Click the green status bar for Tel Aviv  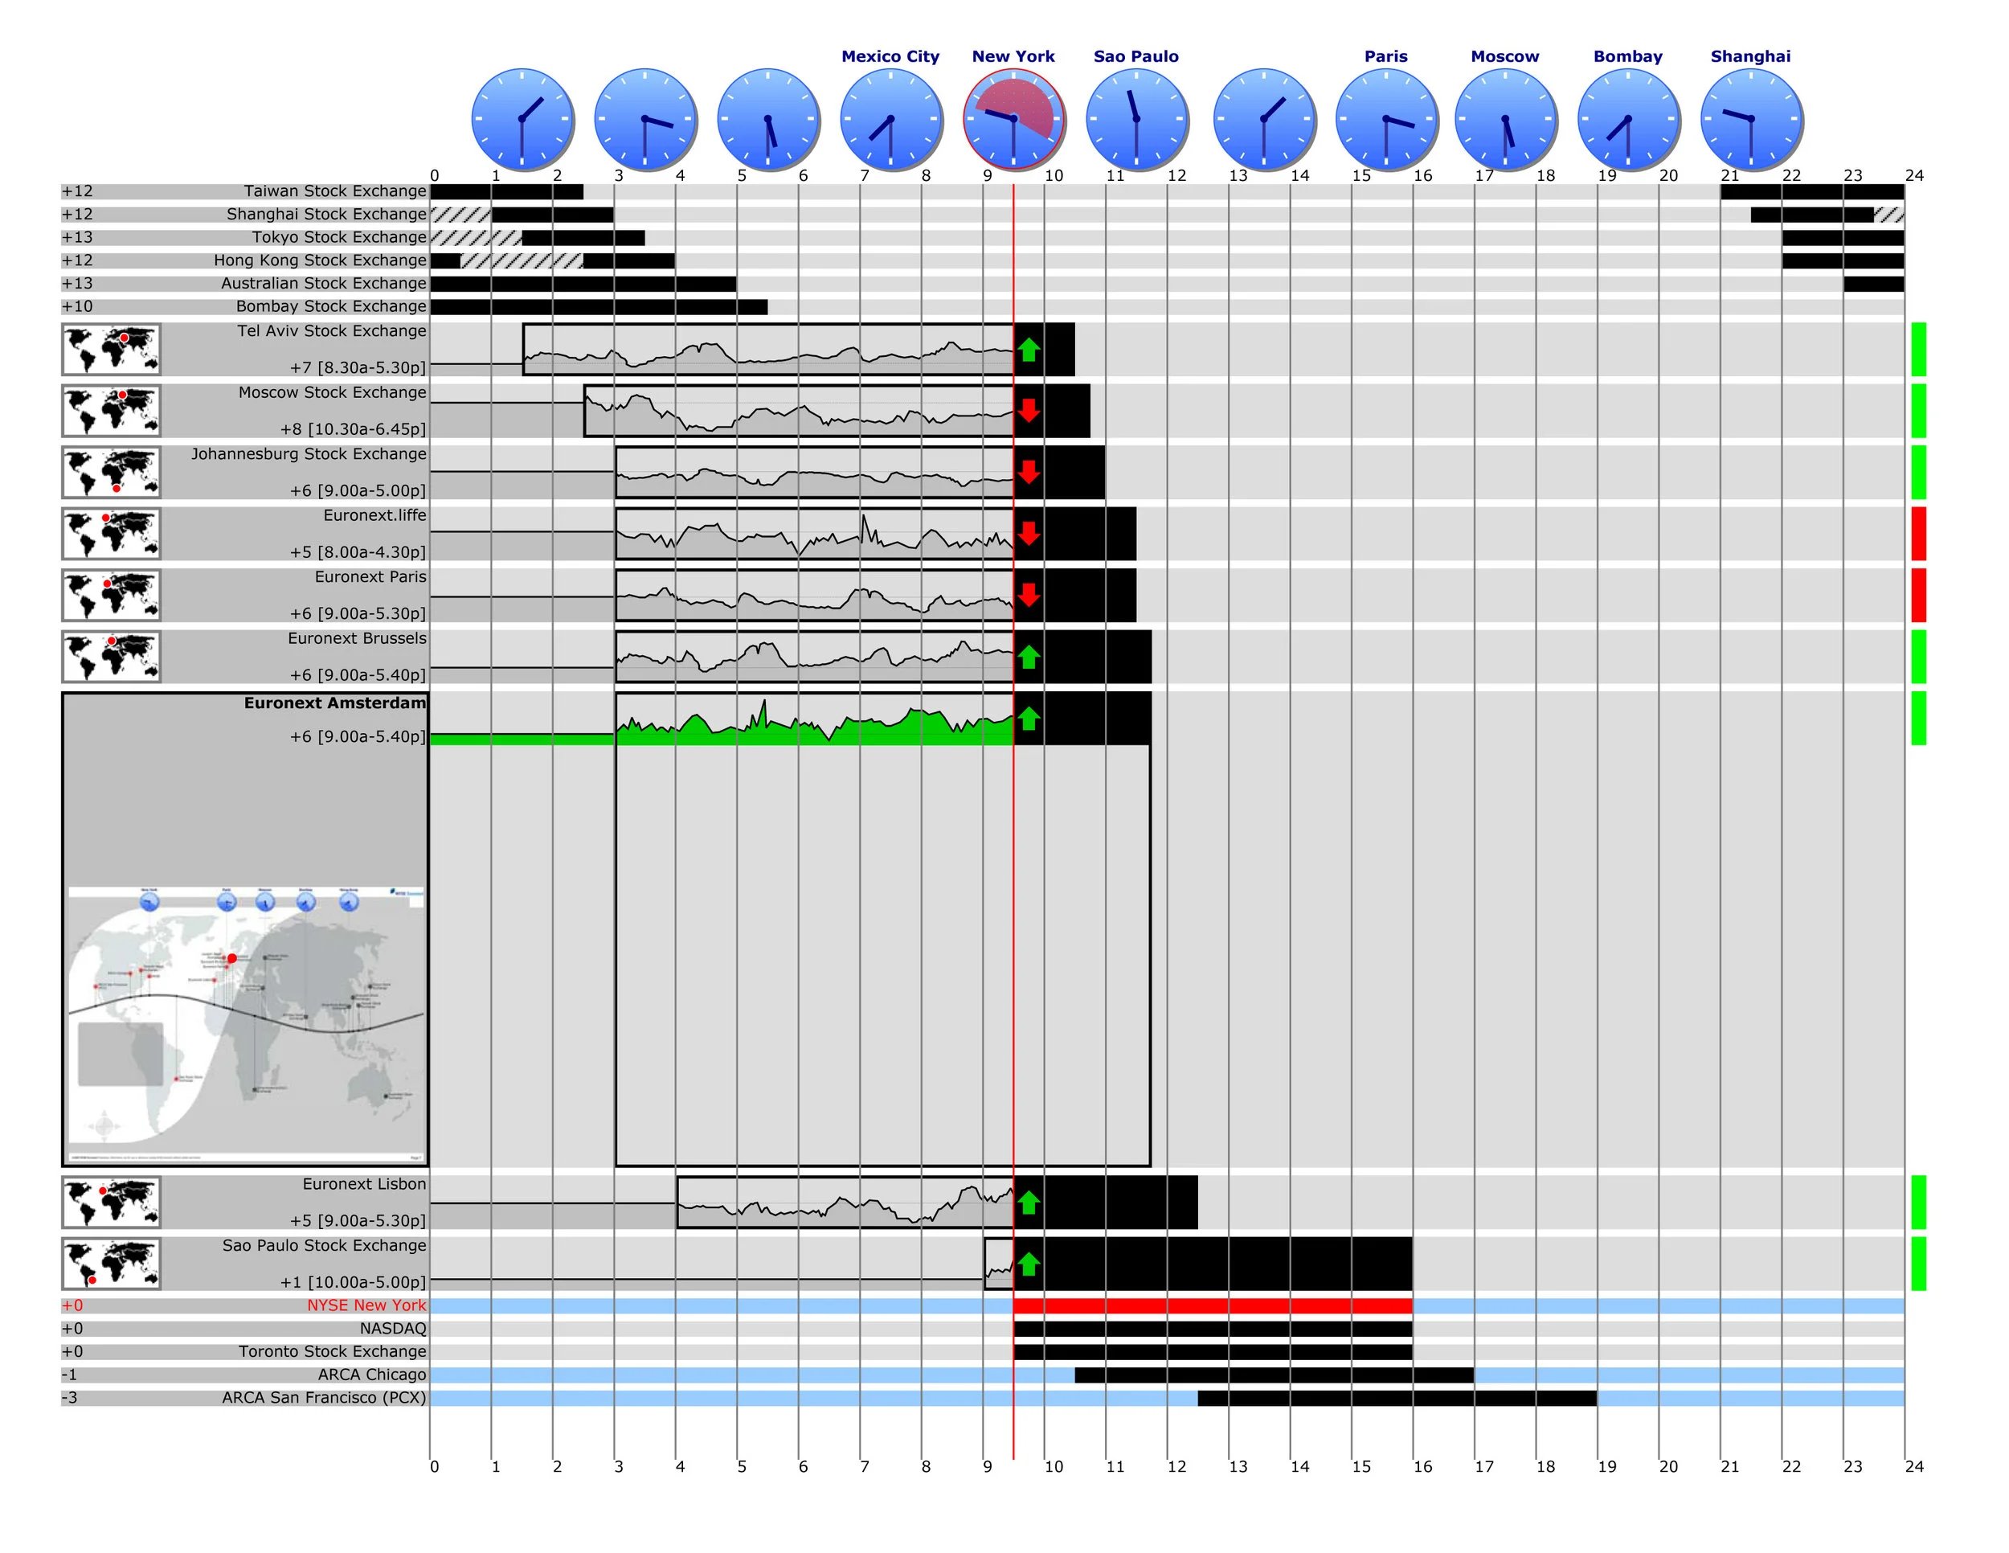coord(1919,350)
